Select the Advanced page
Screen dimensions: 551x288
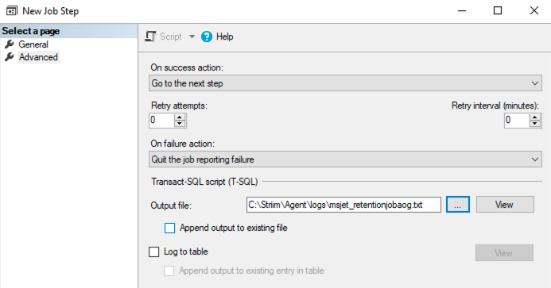tap(38, 57)
